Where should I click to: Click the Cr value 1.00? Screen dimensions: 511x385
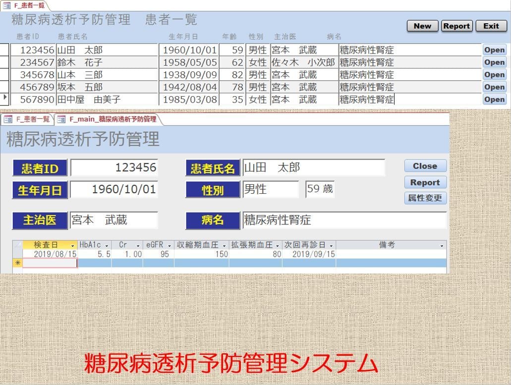click(127, 254)
